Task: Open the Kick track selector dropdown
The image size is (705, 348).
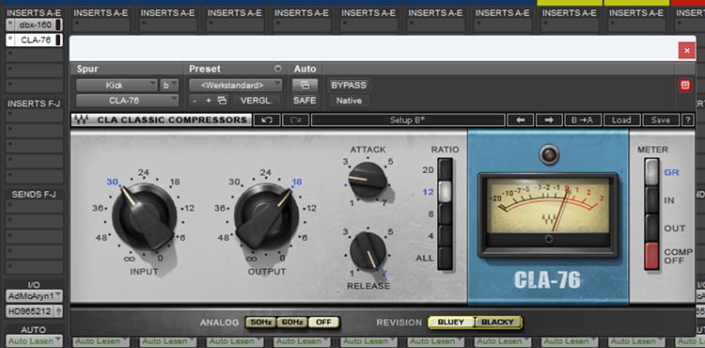Action: pyautogui.click(x=117, y=85)
